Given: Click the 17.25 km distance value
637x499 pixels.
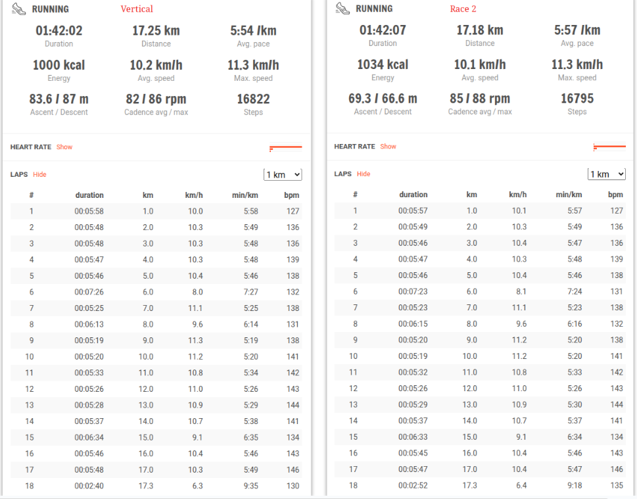Looking at the screenshot, I should pyautogui.click(x=156, y=31).
